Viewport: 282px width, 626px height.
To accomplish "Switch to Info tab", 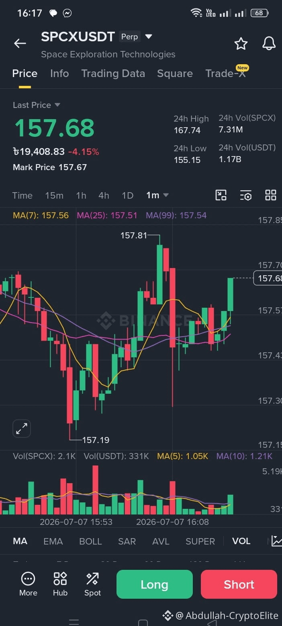I will pos(59,73).
